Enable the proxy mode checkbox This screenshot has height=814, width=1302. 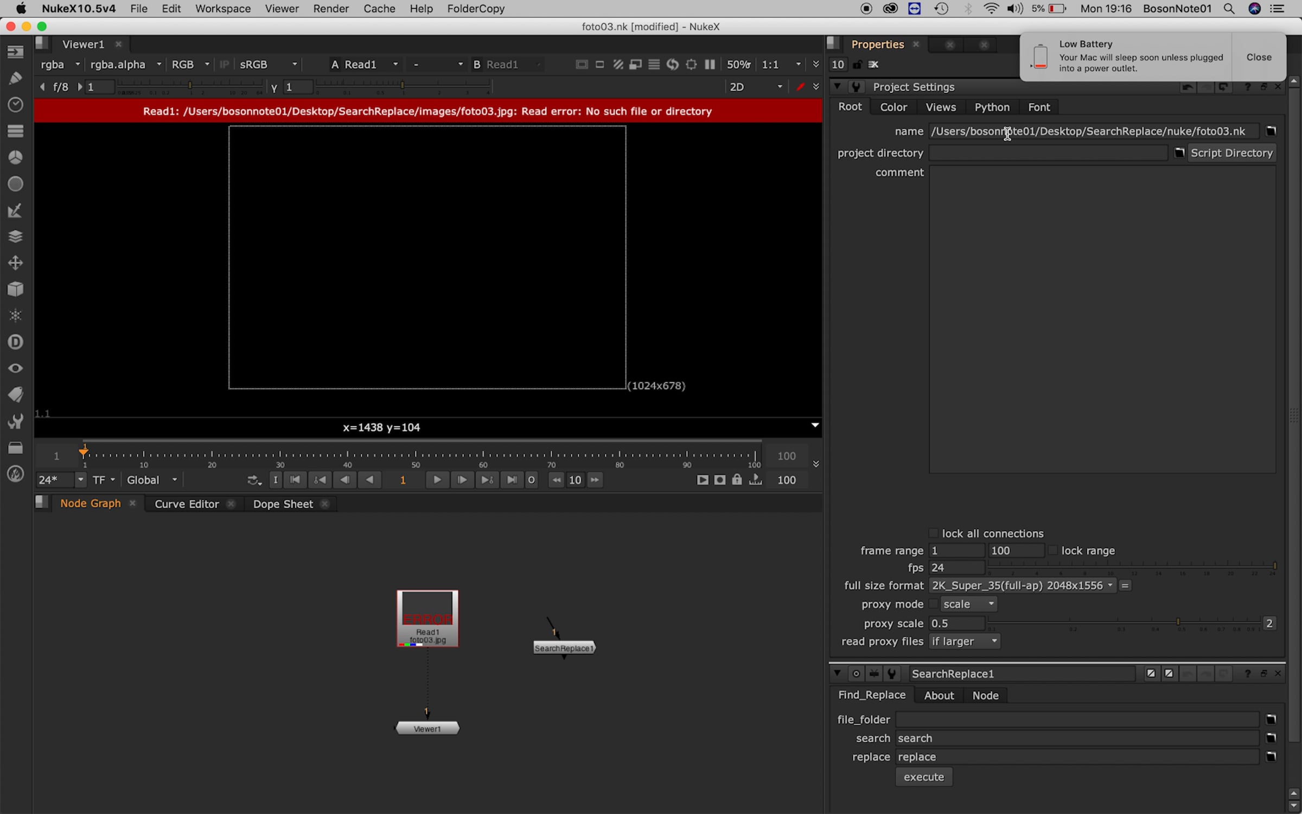(933, 604)
